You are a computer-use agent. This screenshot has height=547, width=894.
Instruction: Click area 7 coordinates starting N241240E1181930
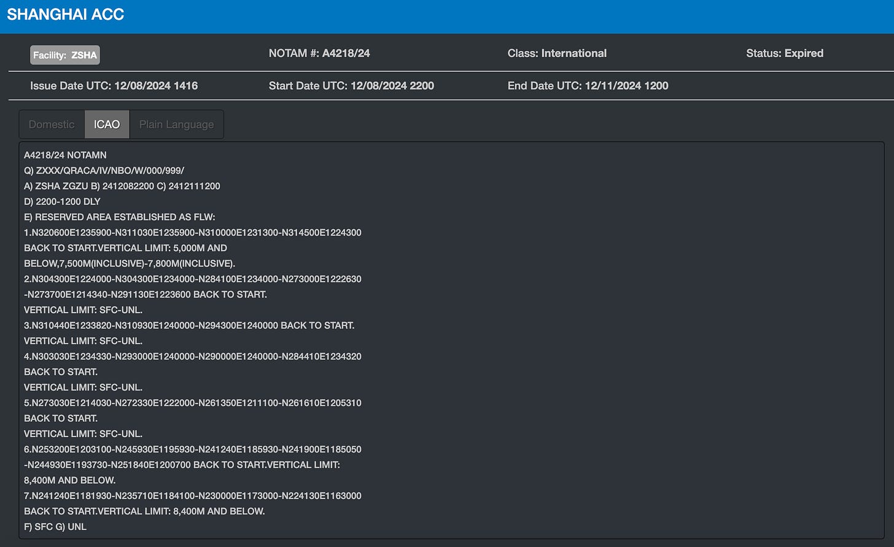193,495
